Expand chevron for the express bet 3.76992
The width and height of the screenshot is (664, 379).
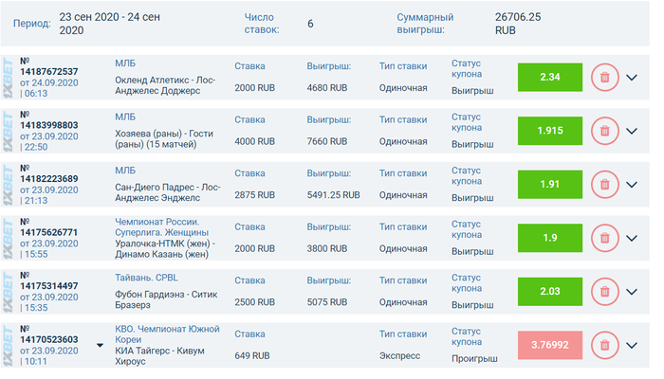[x=632, y=346]
